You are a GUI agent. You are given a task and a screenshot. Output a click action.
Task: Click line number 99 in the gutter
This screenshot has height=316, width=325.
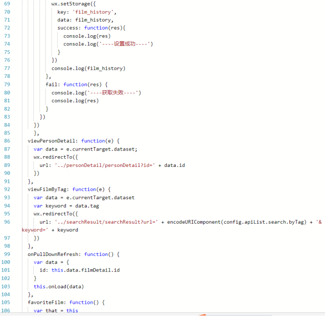pos(7,254)
